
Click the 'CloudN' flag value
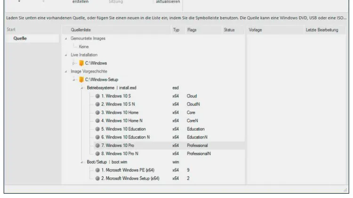click(193, 104)
